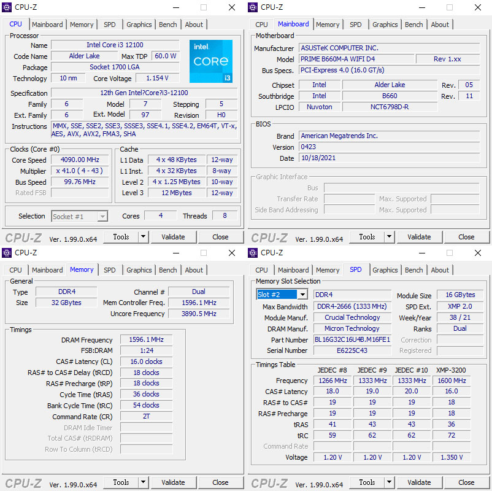The image size is (492, 491).
Task: Click Crucial Technology module manufacturer field
Action: (x=352, y=317)
